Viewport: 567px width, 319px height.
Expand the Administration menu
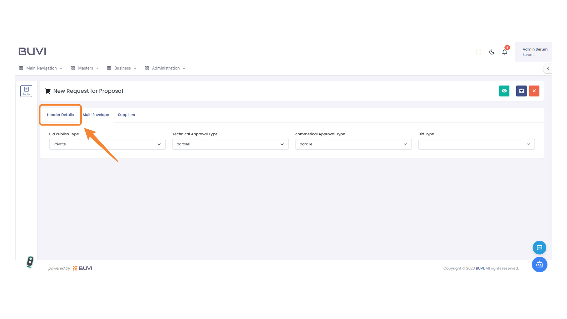(x=165, y=68)
